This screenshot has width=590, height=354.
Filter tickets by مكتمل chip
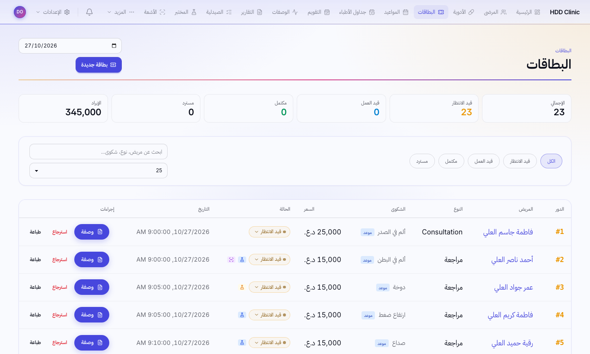(451, 161)
